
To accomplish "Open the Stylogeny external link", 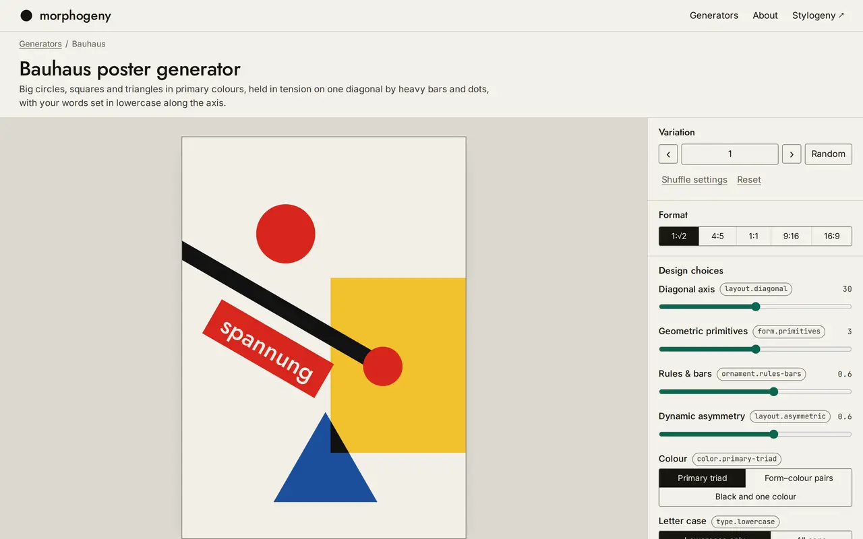I will tap(818, 15).
